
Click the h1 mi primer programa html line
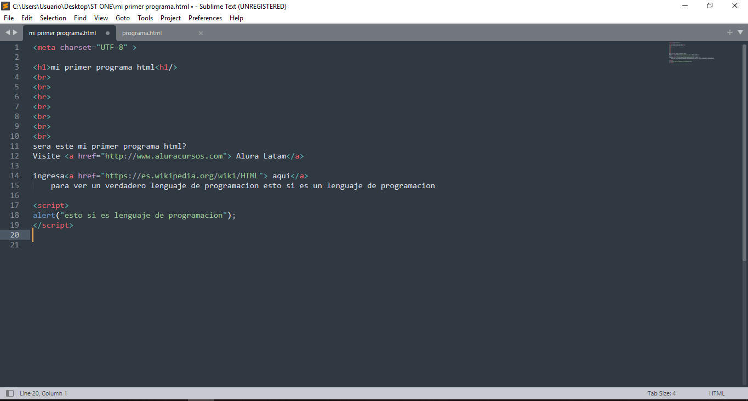tap(105, 67)
